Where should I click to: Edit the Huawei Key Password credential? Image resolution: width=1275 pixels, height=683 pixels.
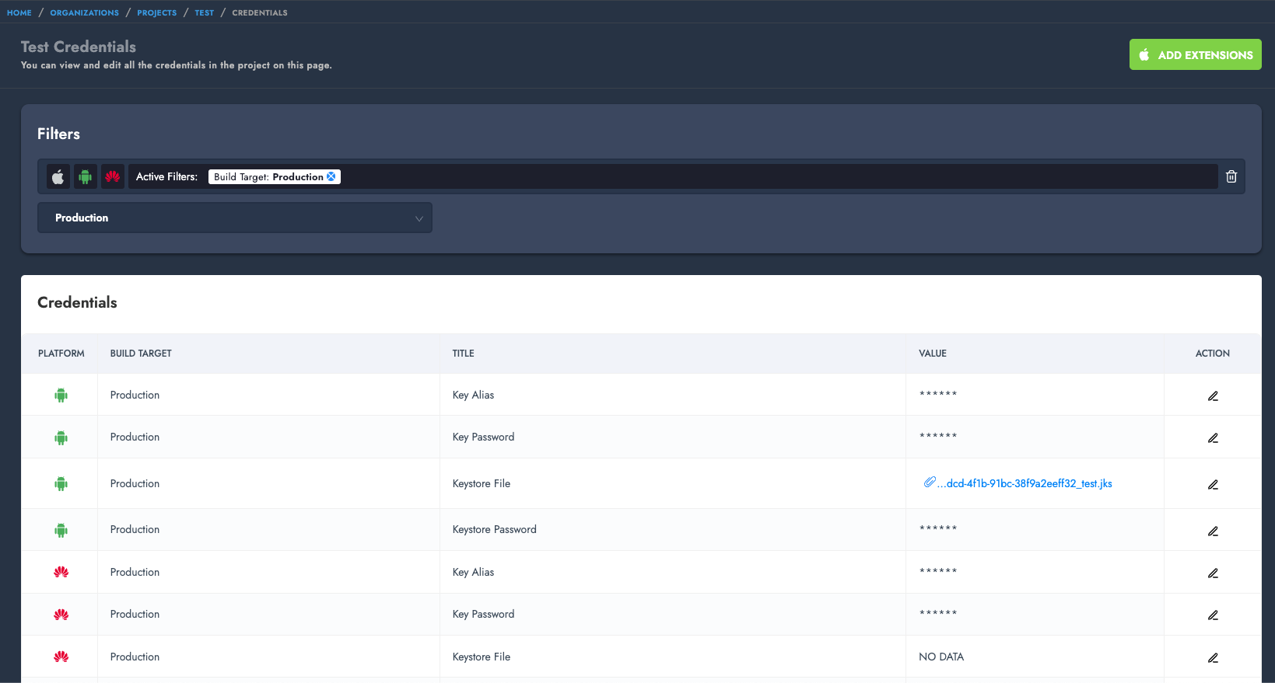[1212, 615]
